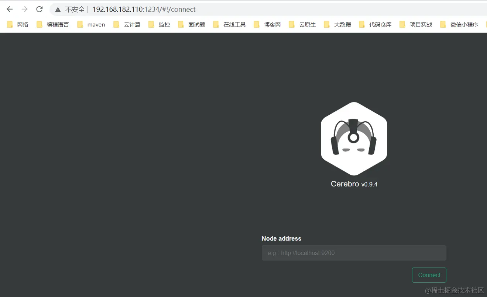This screenshot has width=487, height=297.
Task: Open the 微信小程序 bookmark folder
Action: pos(459,24)
